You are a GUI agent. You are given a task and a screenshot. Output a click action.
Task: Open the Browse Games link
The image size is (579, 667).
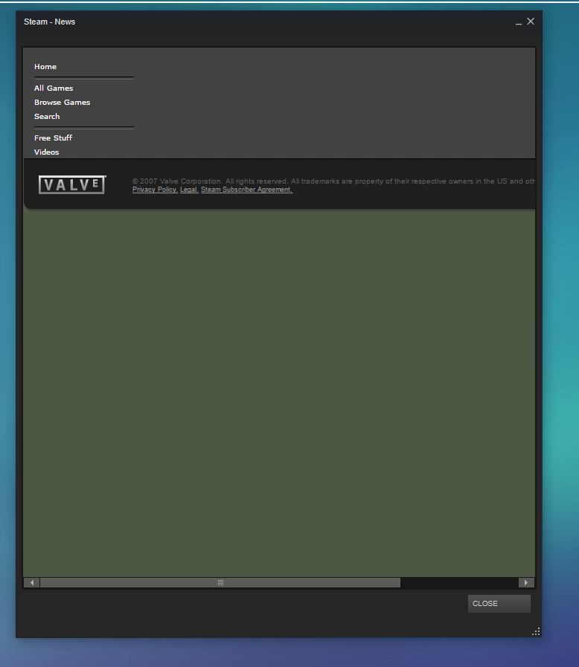click(63, 102)
